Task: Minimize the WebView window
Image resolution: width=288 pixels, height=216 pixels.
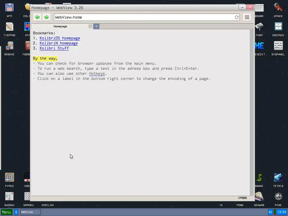Action: 242,7
